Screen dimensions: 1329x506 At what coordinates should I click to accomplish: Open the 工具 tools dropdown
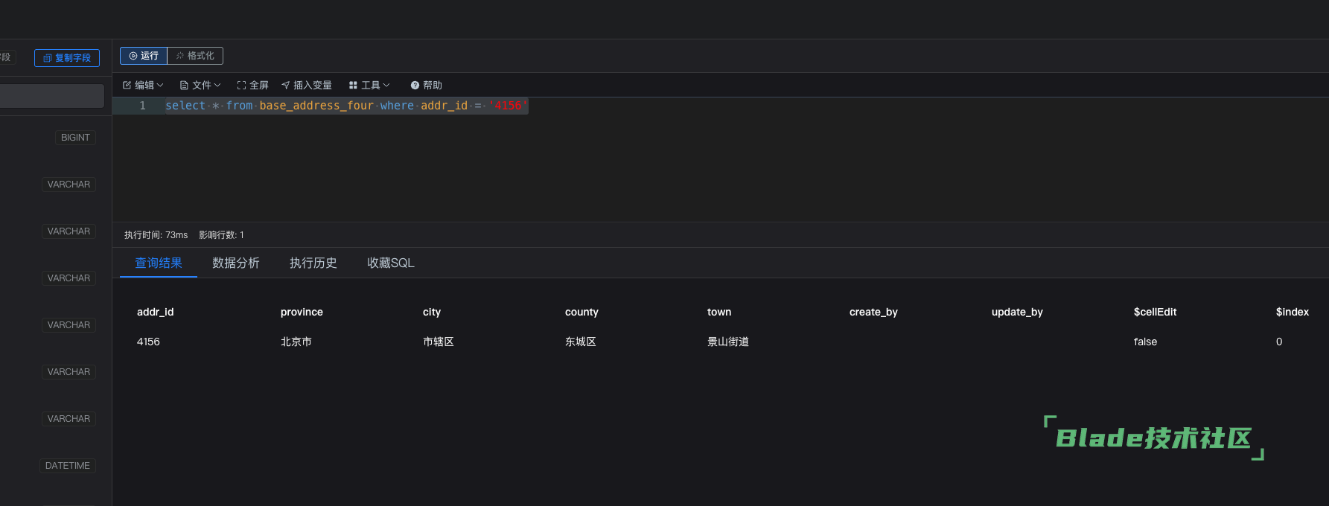coord(369,86)
